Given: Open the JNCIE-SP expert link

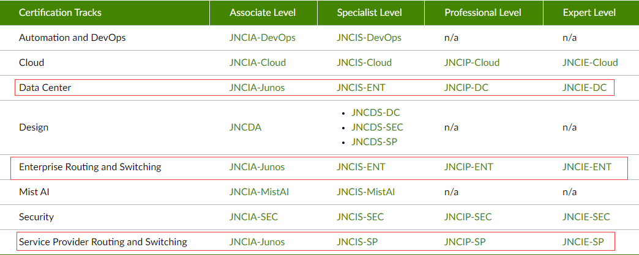Looking at the screenshot, I should click(x=583, y=242).
